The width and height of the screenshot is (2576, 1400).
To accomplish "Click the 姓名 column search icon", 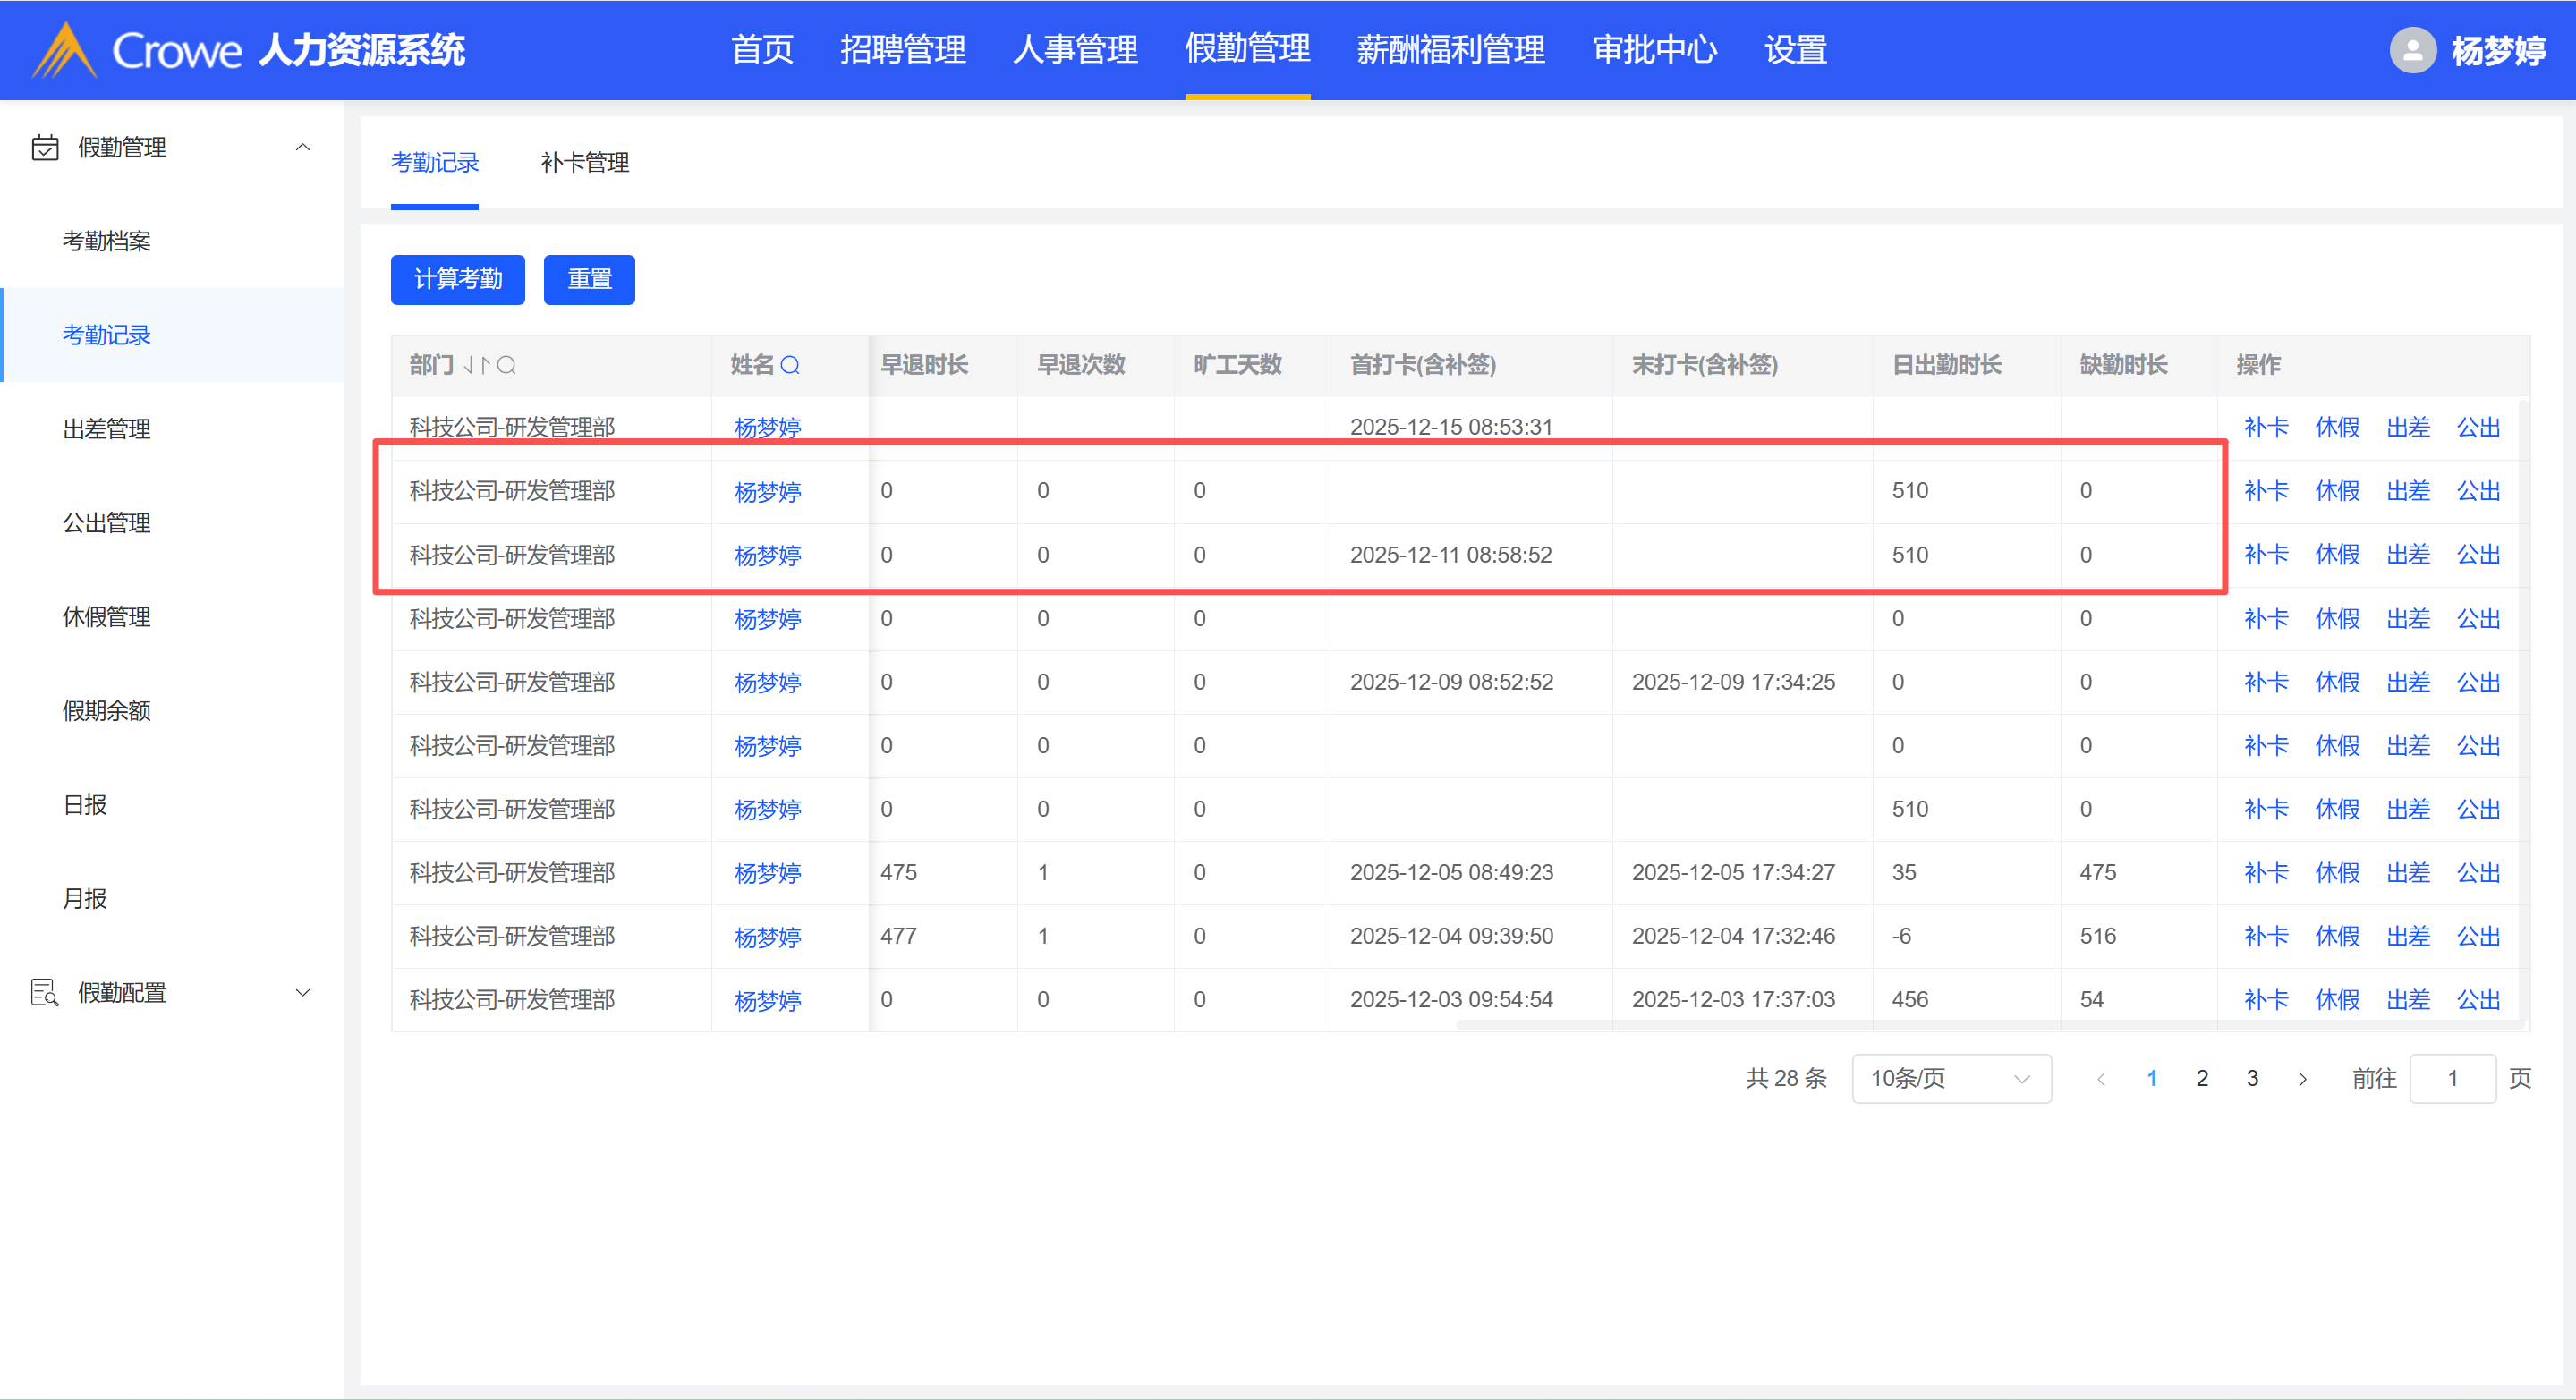I will 790,365.
